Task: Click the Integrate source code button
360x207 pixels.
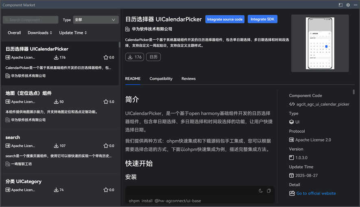Action: click(225, 19)
